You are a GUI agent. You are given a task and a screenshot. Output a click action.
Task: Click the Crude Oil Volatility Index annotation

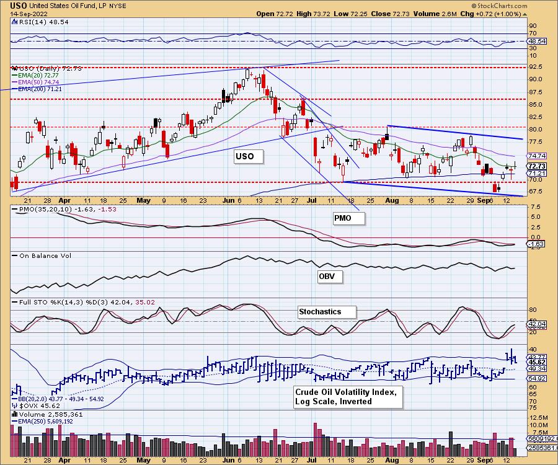click(348, 397)
